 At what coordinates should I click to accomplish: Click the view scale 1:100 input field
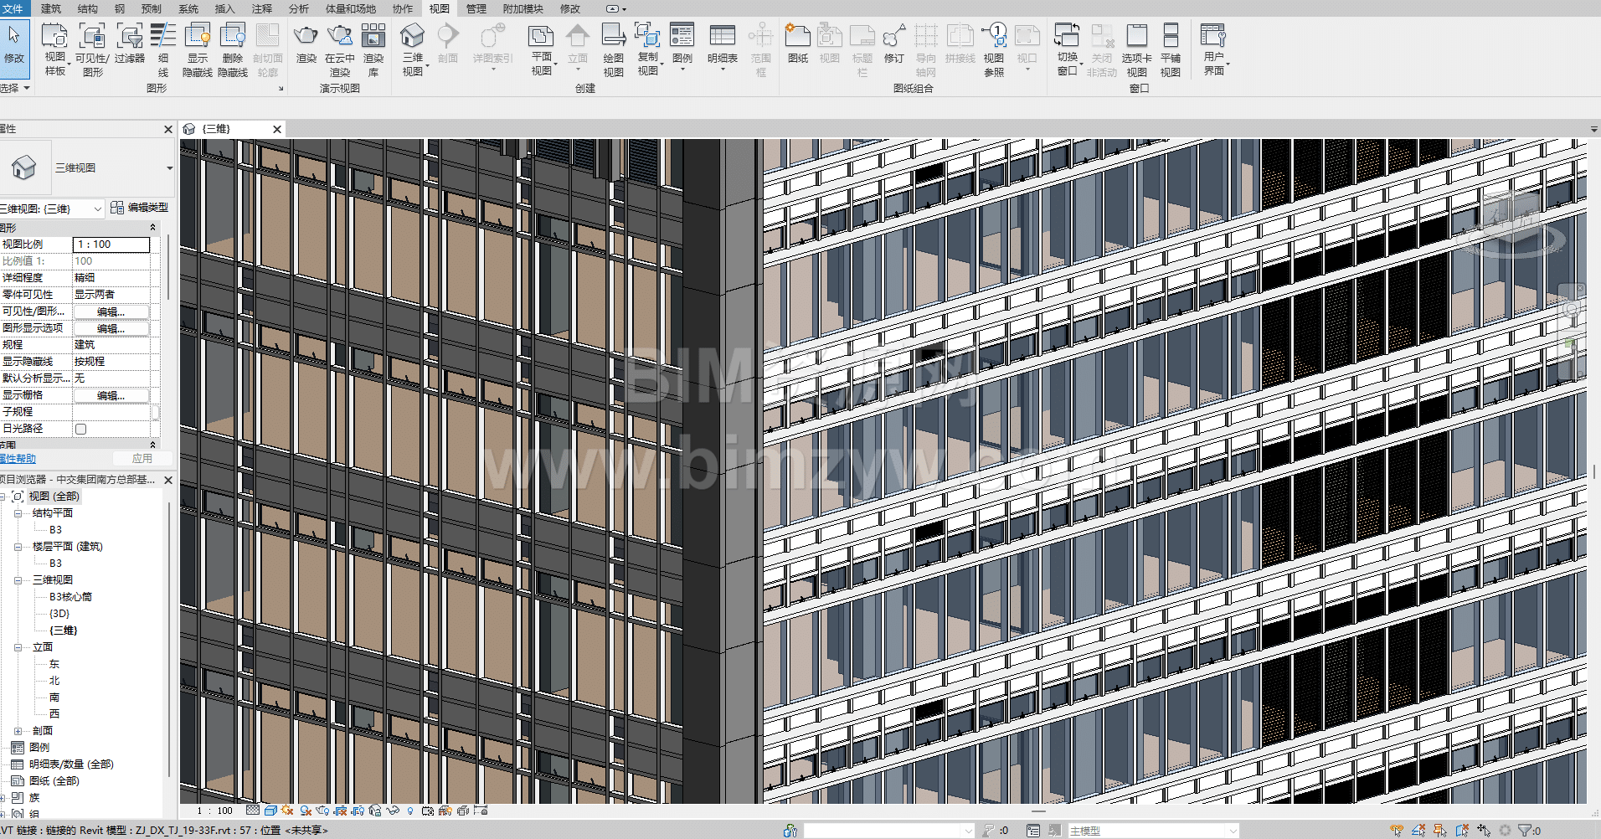click(111, 244)
